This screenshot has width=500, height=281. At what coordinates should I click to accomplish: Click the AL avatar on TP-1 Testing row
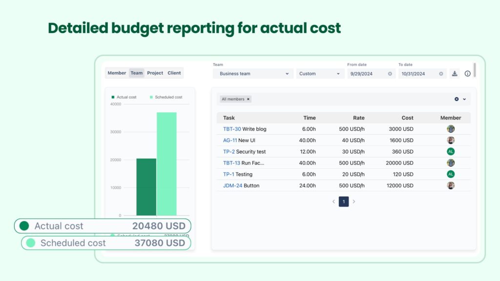450,174
